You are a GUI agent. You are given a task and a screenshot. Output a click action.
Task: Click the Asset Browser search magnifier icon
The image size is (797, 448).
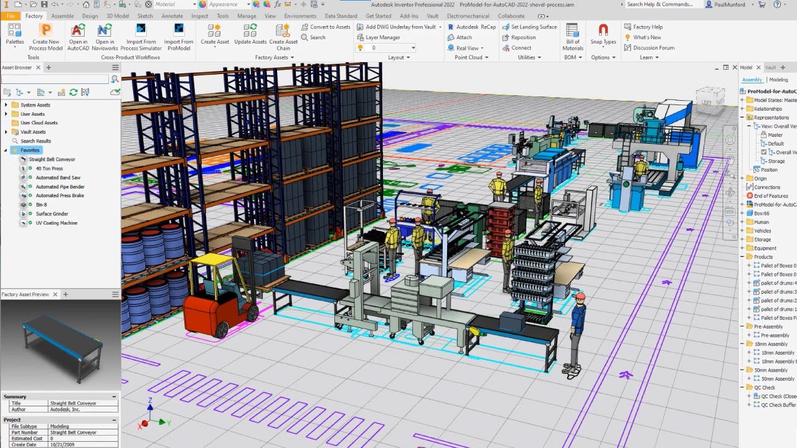115,79
